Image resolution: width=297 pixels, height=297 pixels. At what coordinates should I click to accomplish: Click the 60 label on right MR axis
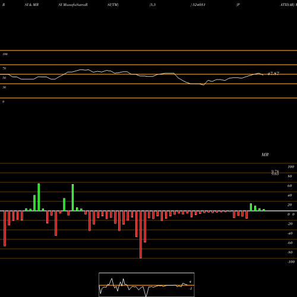point(290,186)
